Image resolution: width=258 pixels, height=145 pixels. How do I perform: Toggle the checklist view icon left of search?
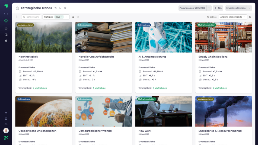(x=17, y=17)
